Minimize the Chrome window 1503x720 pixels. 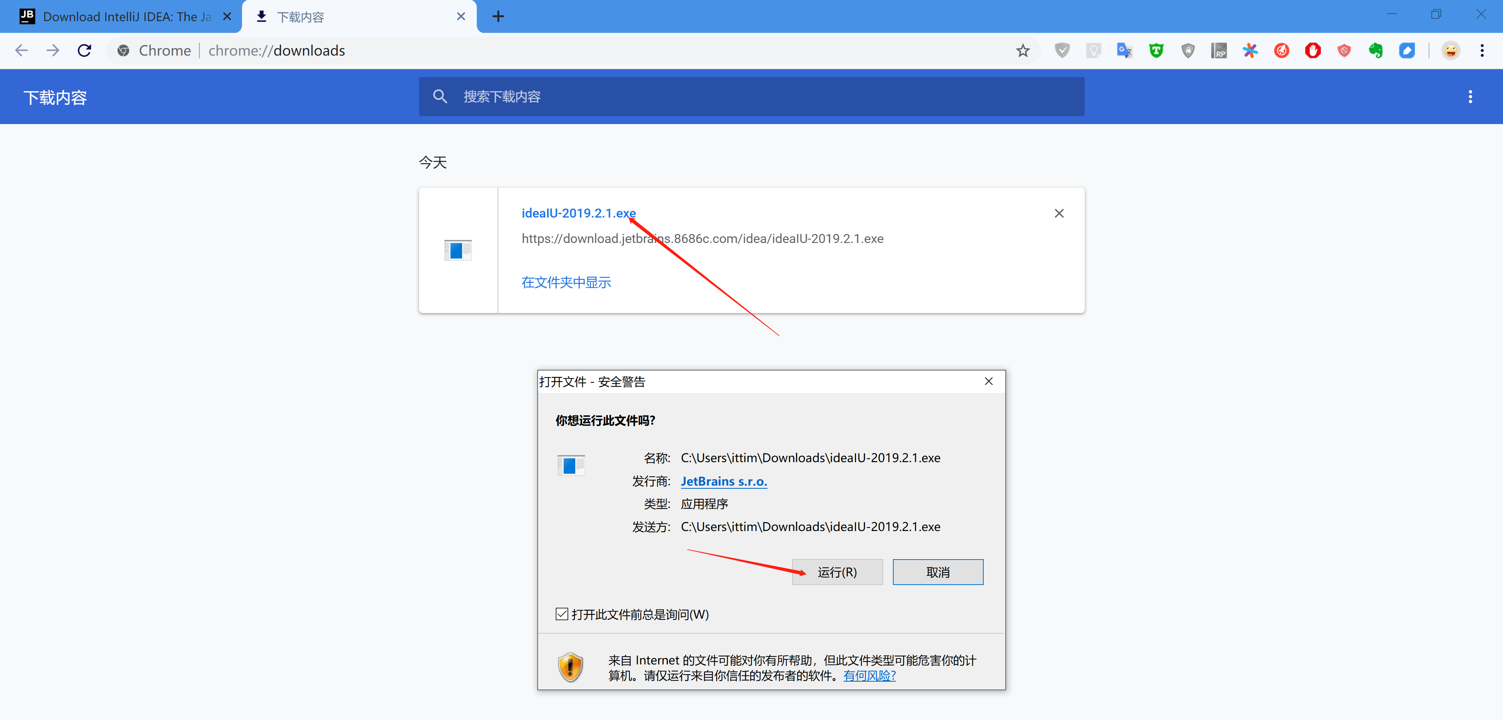click(1391, 14)
